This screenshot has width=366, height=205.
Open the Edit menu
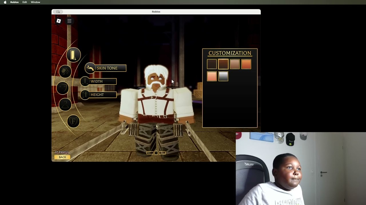25,2
